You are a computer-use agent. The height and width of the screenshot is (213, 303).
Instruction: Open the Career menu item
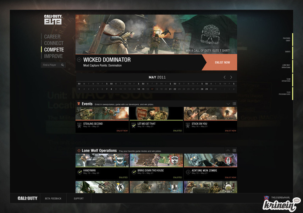tap(52, 37)
